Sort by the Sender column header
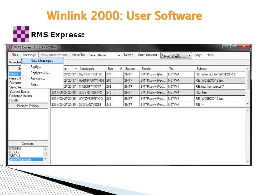The image size is (260, 195). pos(147,69)
